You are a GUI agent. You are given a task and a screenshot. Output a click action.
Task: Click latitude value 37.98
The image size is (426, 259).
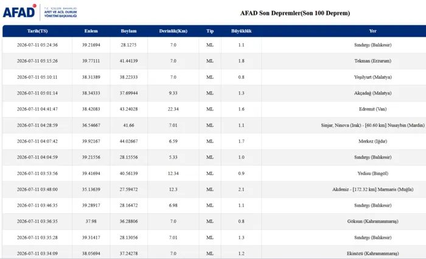tap(91, 221)
